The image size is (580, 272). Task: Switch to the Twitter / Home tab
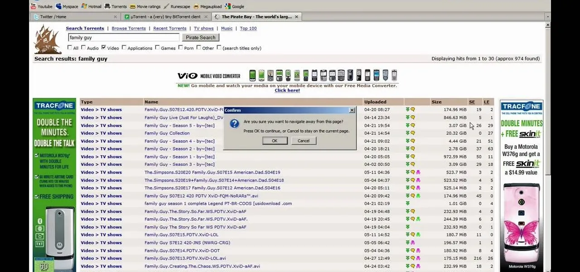pyautogui.click(x=75, y=17)
